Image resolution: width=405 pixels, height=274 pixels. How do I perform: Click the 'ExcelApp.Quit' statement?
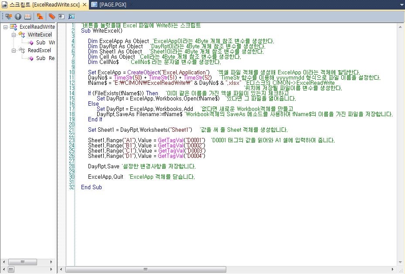106,177
